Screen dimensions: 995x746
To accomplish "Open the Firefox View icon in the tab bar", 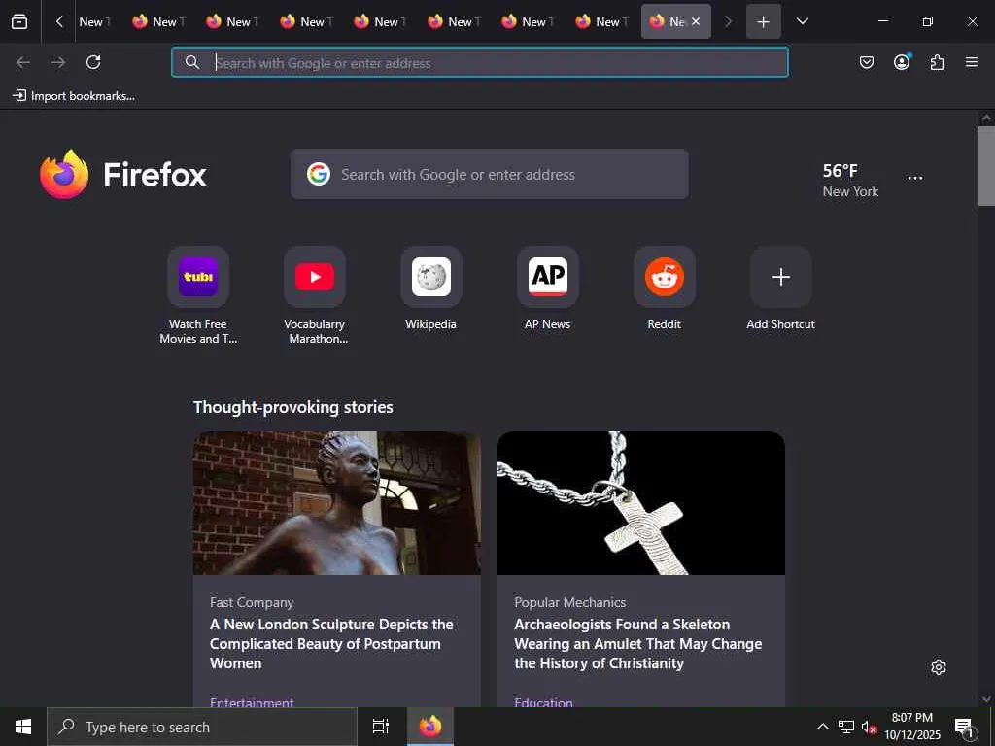I will coord(19,21).
